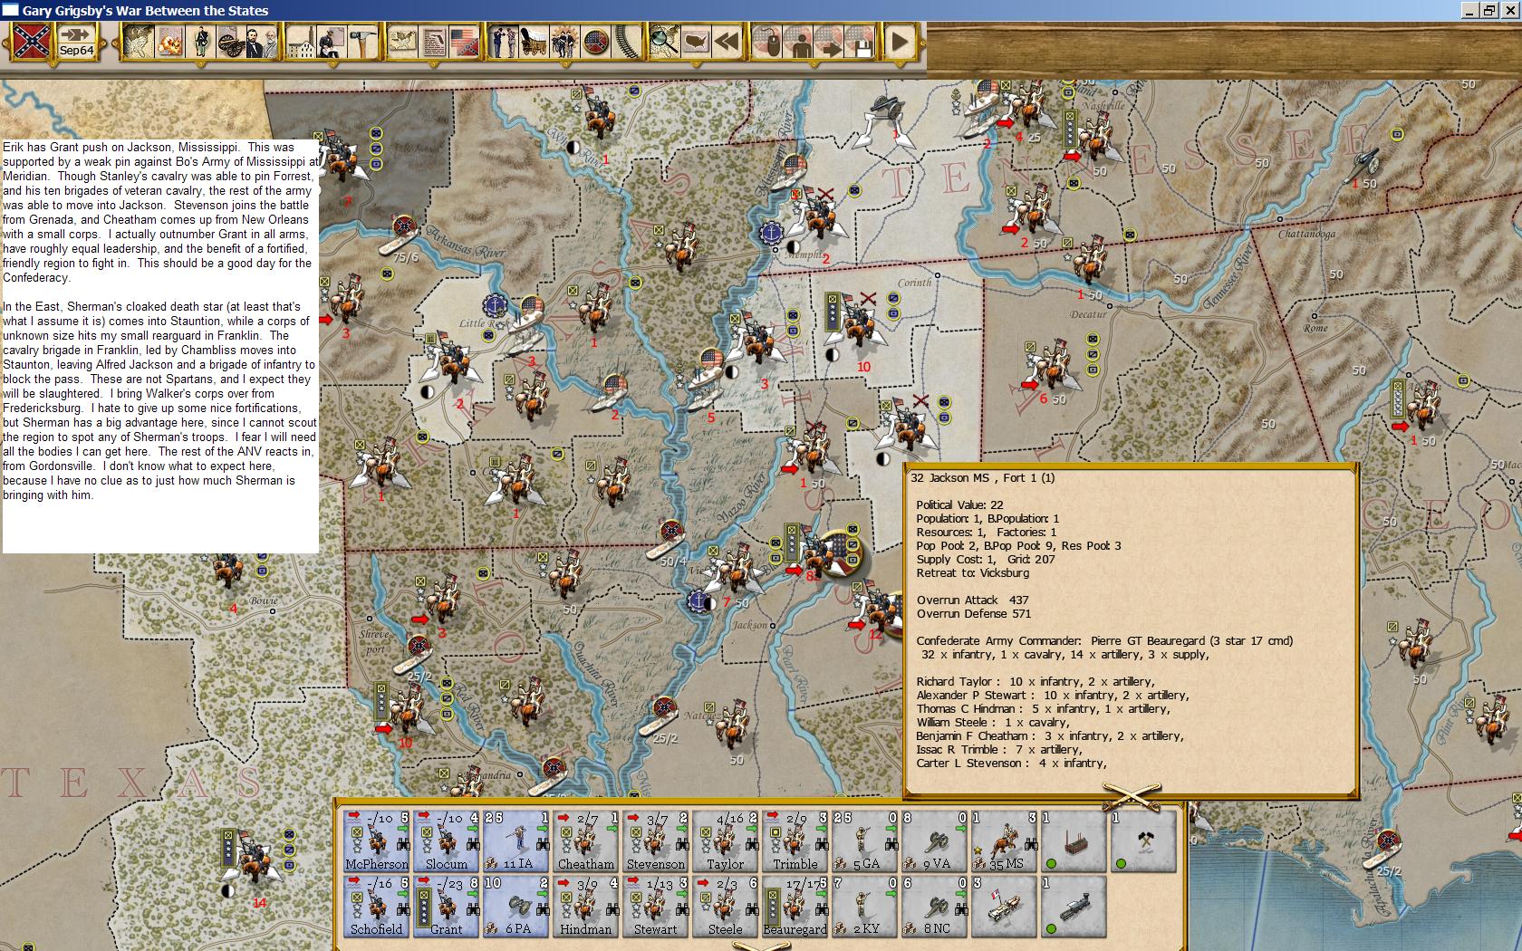Select the 11 IA infantry card
This screenshot has height=951, width=1522.
[516, 841]
